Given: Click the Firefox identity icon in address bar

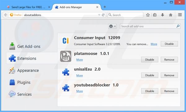Looking at the screenshot, I should click(11, 15).
